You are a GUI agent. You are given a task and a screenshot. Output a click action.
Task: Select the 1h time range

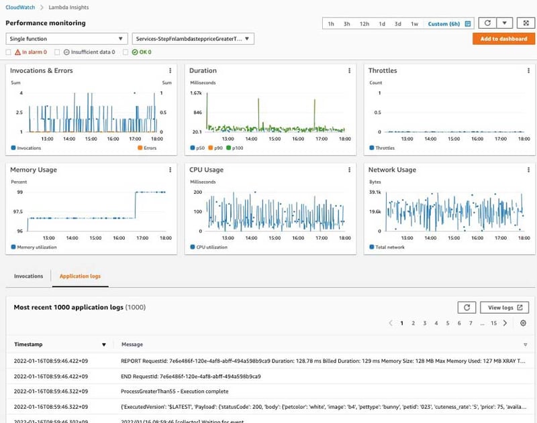click(331, 24)
